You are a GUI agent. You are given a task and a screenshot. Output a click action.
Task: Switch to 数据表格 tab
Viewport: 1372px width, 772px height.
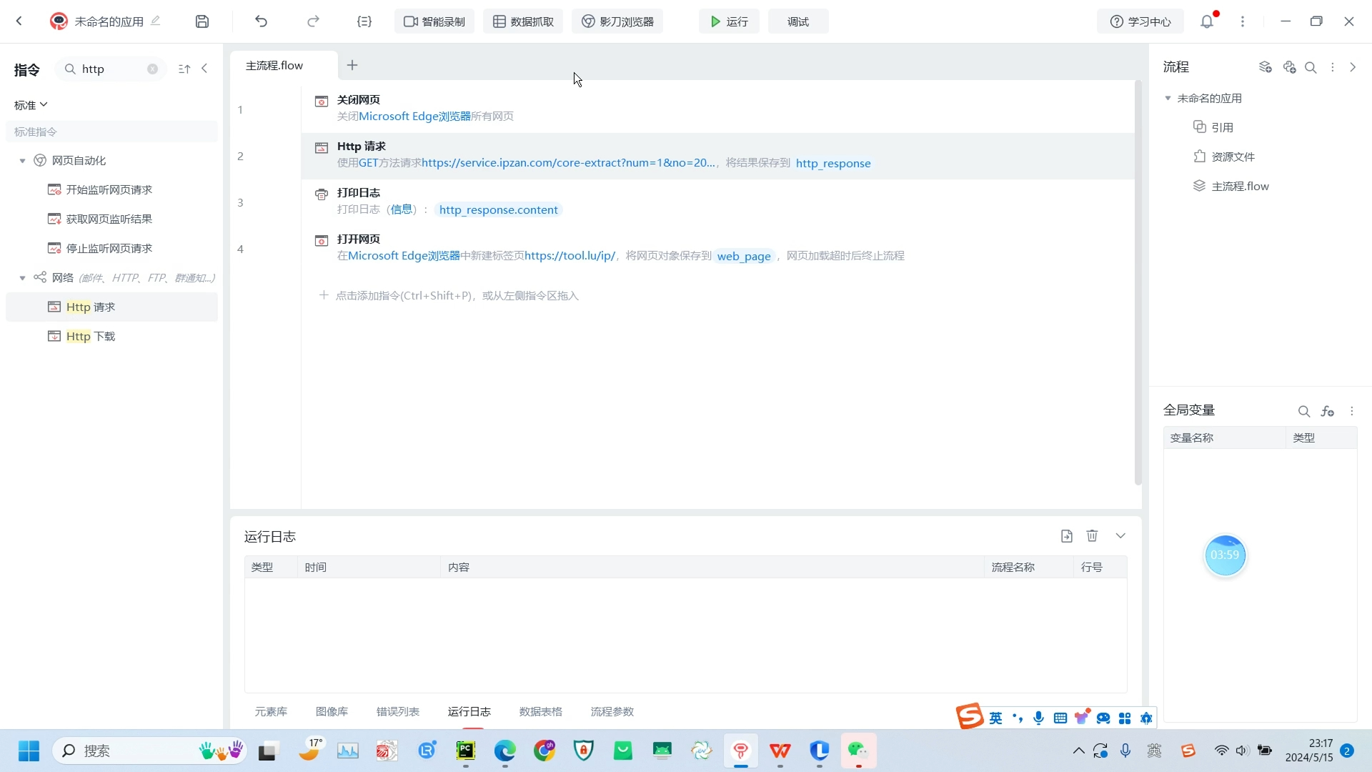(540, 711)
